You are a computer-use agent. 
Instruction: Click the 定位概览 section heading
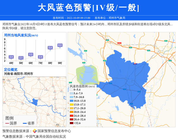point(11,70)
